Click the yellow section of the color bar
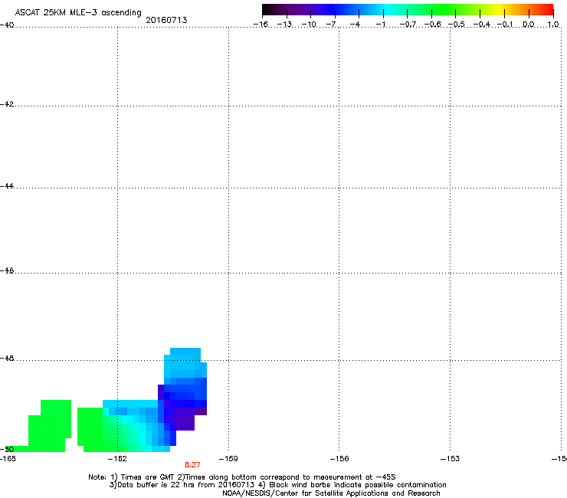 [500, 10]
